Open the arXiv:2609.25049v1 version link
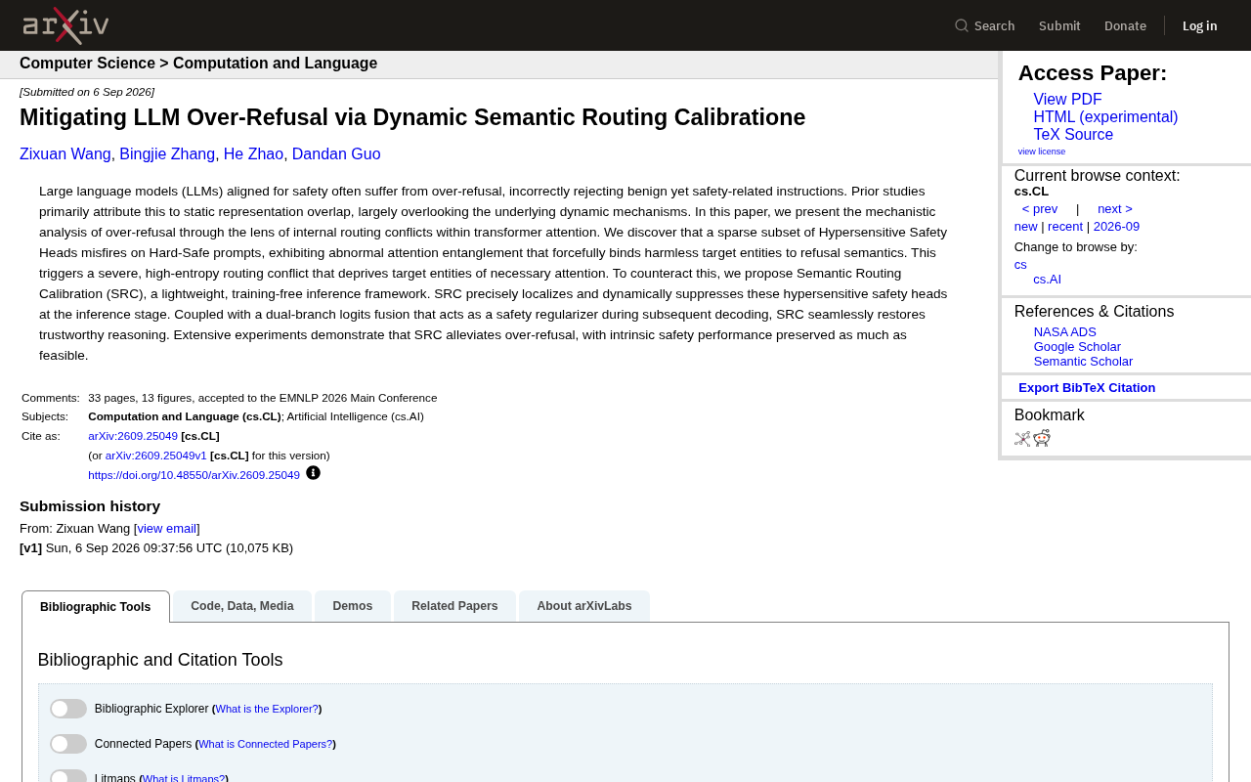The height and width of the screenshot is (782, 1251). pos(156,456)
